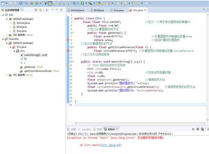Click the error marker on circumference line
Viewport: 209px width, 154px height.
coord(68,51)
